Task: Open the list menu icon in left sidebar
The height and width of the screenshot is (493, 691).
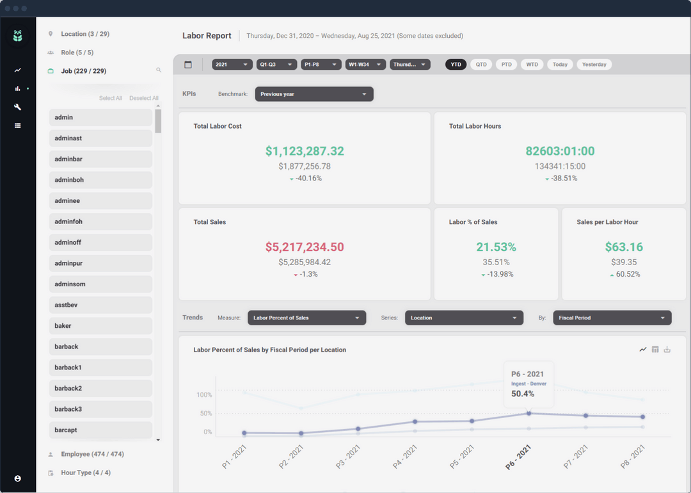Action: (x=17, y=125)
